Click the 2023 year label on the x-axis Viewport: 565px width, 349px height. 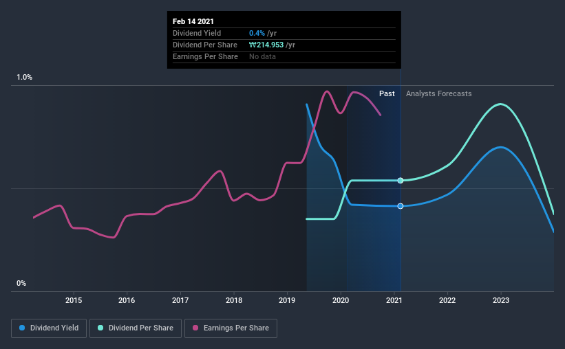click(501, 300)
